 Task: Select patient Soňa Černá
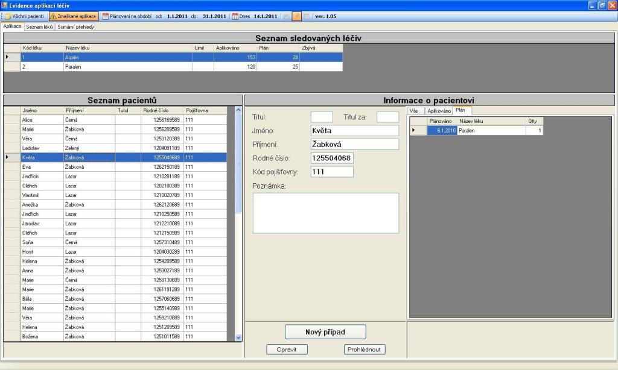115,242
